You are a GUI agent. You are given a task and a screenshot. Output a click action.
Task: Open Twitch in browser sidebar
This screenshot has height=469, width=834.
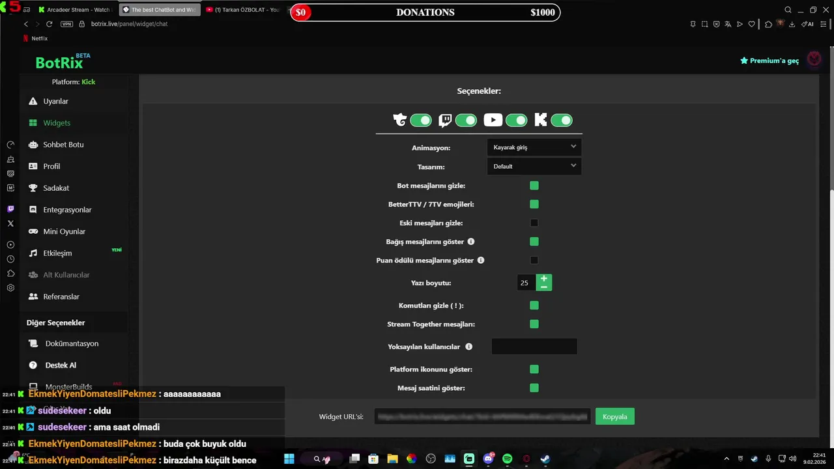[x=10, y=209]
